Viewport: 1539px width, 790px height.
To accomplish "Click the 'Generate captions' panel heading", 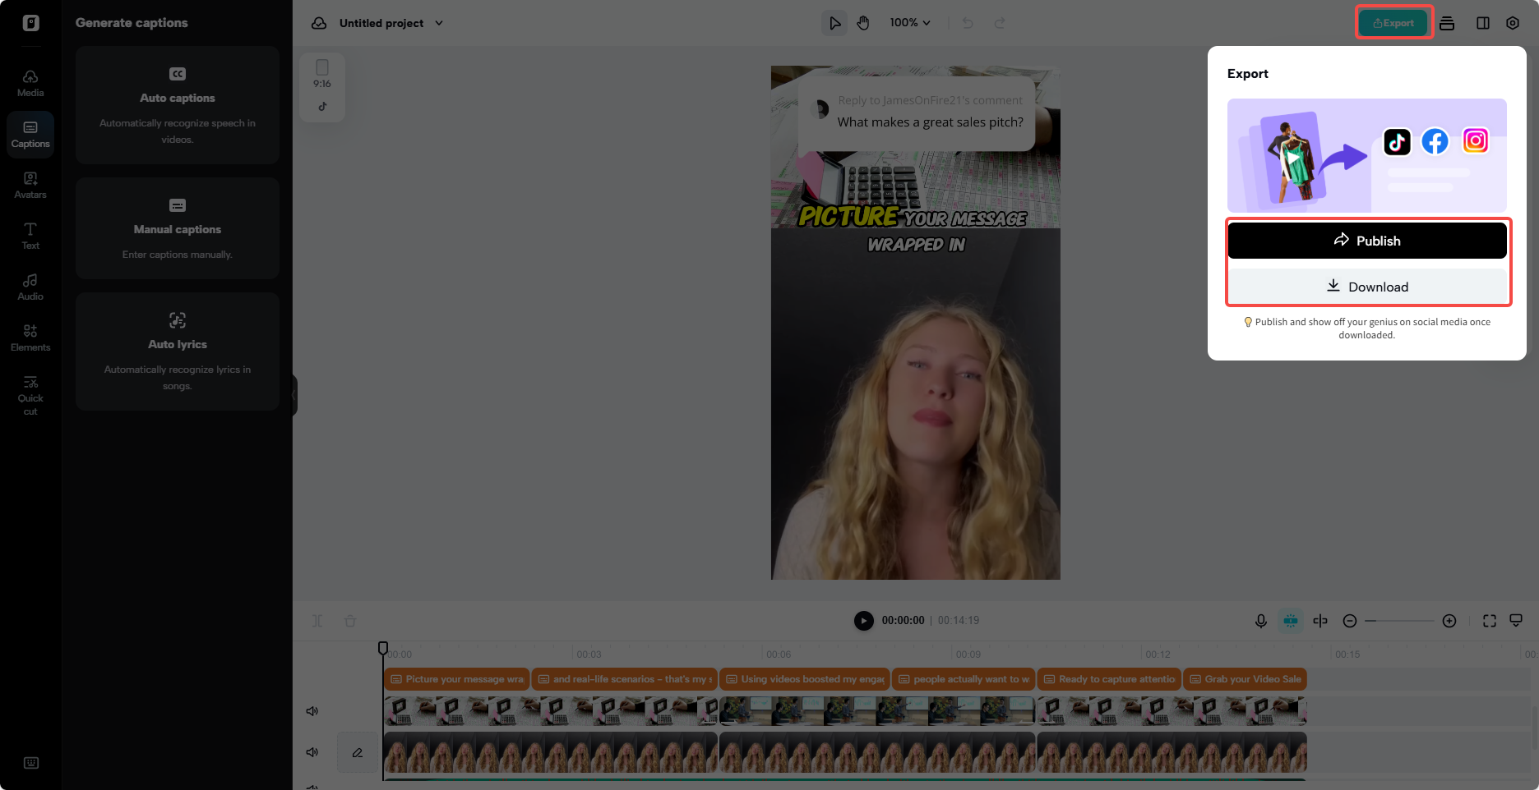I will tap(132, 23).
